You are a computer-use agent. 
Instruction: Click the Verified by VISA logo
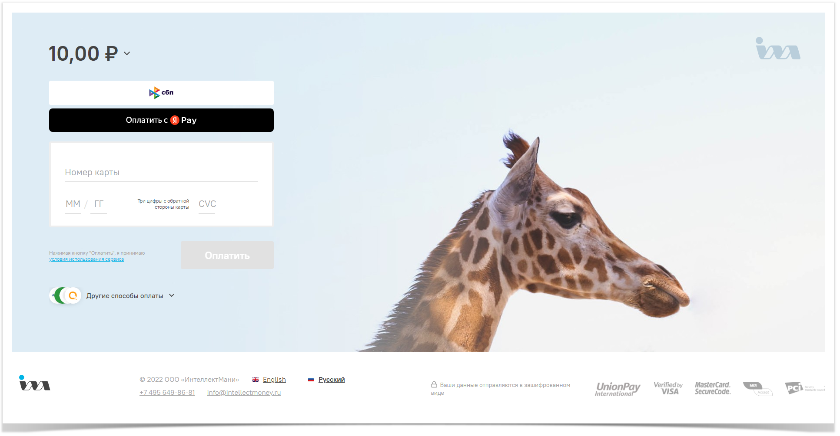[668, 388]
